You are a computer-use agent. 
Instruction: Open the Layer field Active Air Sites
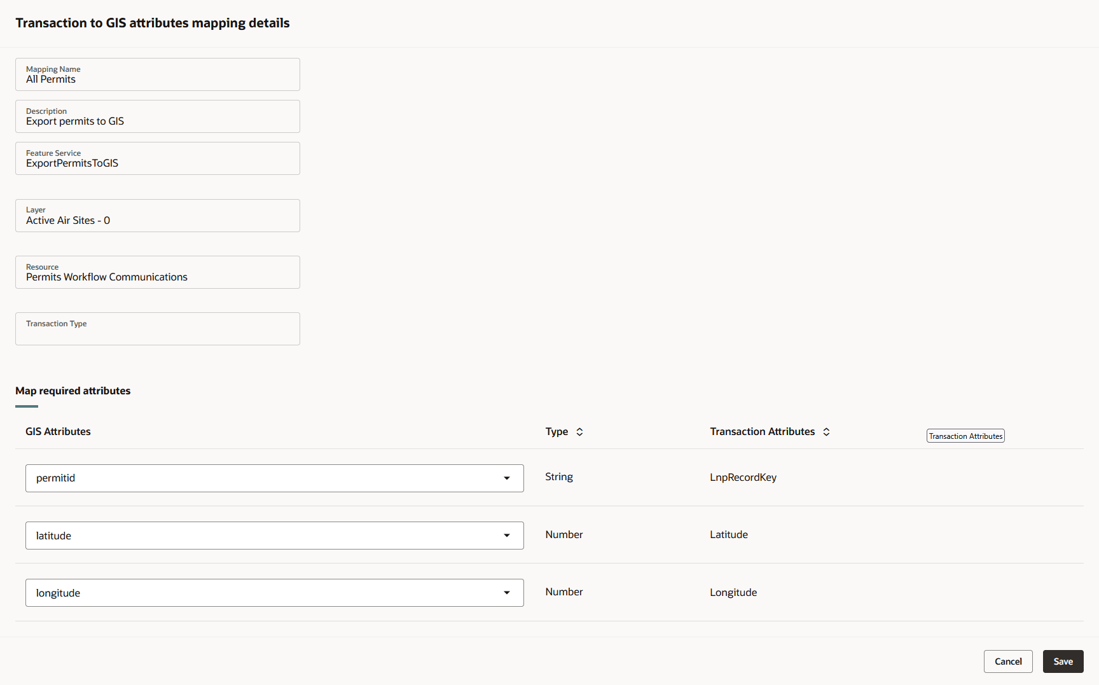pyautogui.click(x=158, y=216)
